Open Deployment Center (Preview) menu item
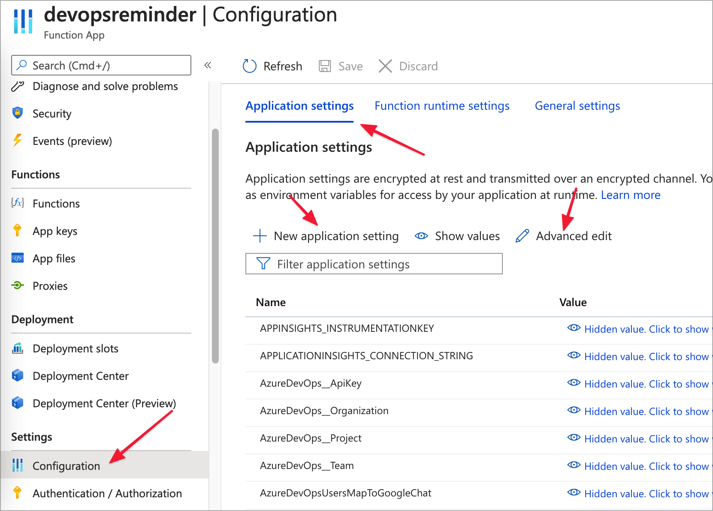This screenshot has height=511, width=713. [104, 403]
